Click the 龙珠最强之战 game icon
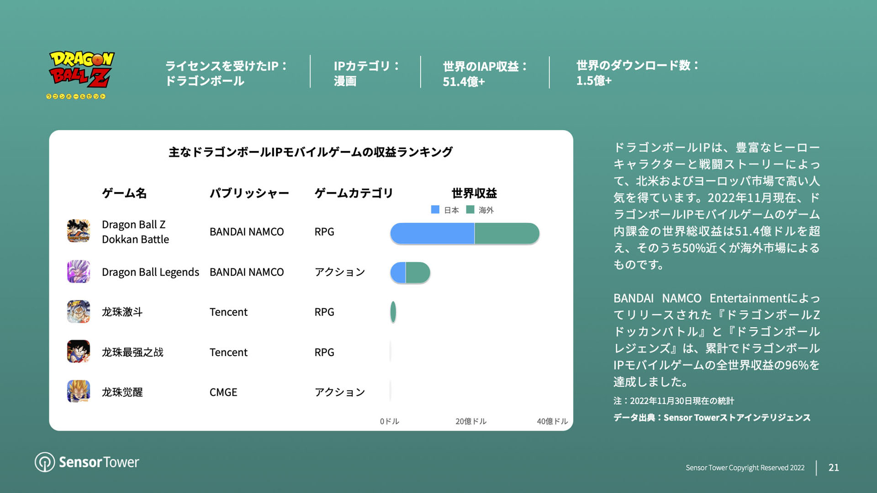 click(79, 351)
